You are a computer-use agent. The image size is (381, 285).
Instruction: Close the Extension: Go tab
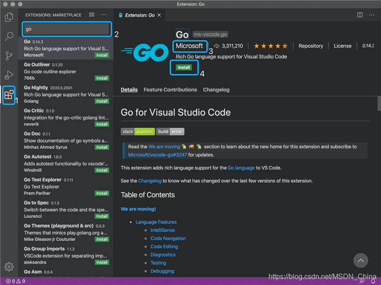pyautogui.click(x=159, y=15)
